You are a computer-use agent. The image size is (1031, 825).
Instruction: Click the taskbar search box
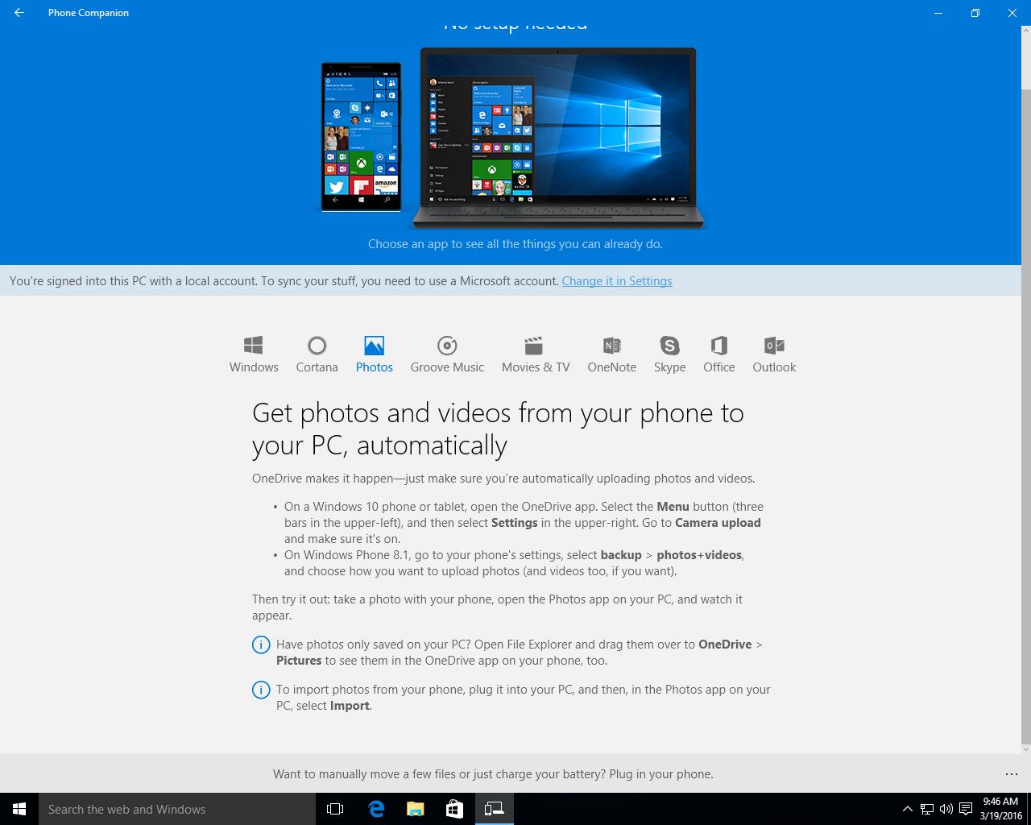[x=177, y=809]
